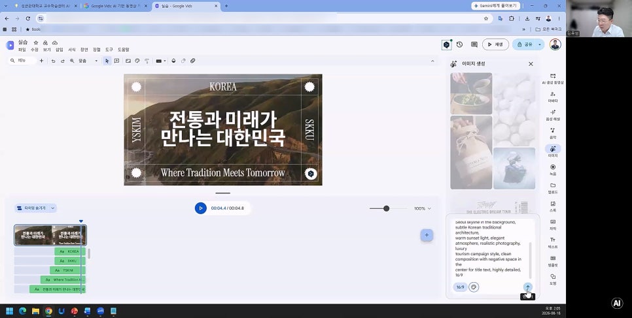Image resolution: width=632 pixels, height=318 pixels.
Task: Click the move-to-Drive icon beside title
Action: (45, 42)
